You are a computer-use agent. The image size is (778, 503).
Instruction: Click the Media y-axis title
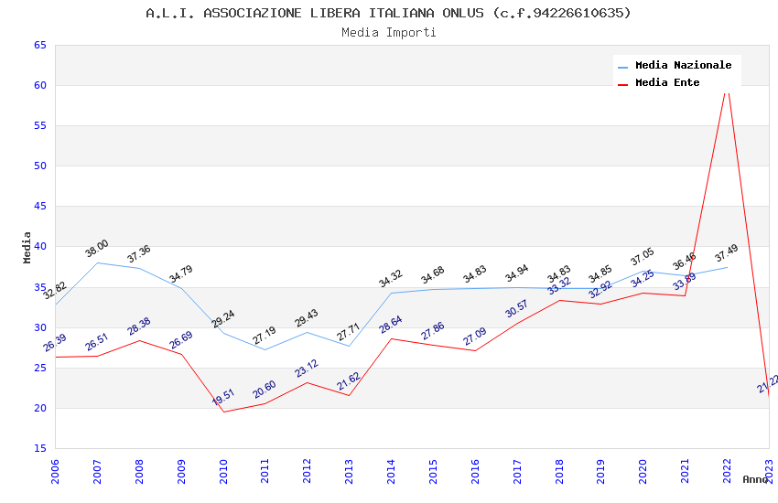[x=27, y=247]
